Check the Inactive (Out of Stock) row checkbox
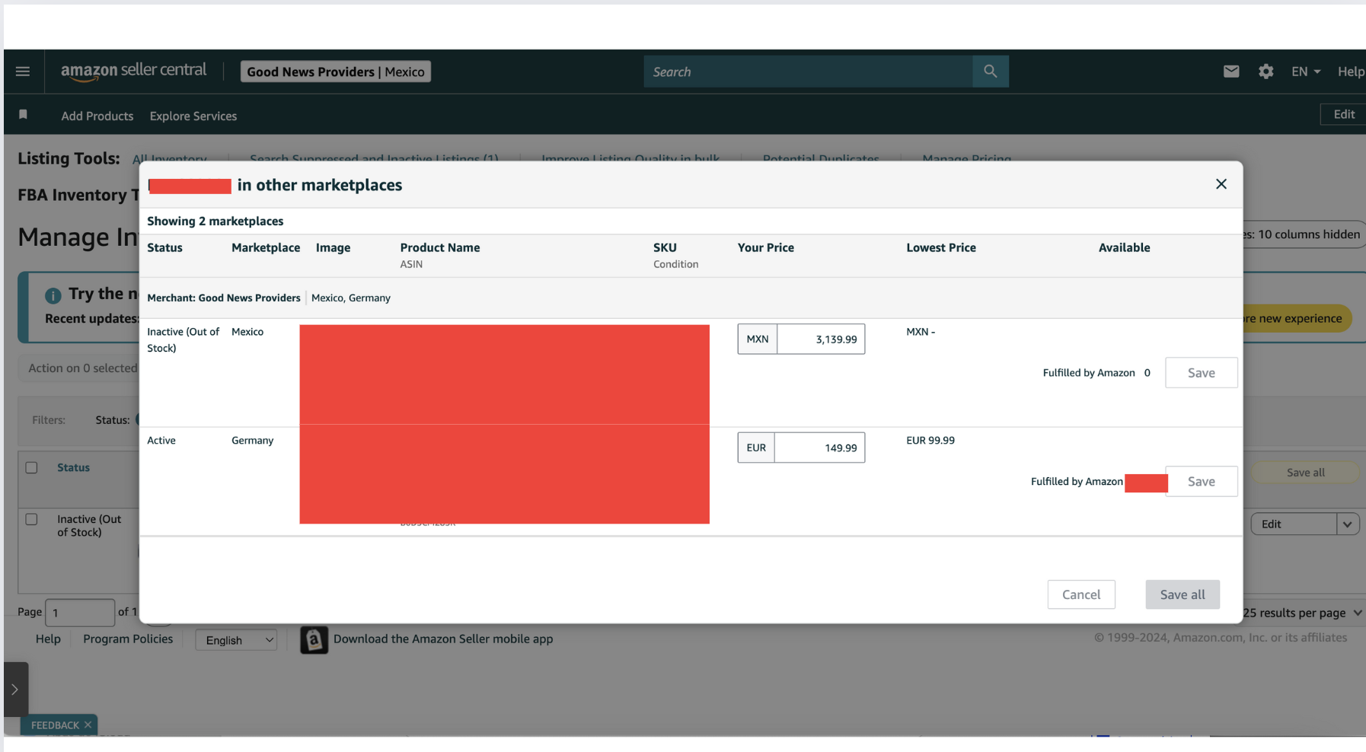Screen dimensions: 1366x752 pyautogui.click(x=31, y=519)
